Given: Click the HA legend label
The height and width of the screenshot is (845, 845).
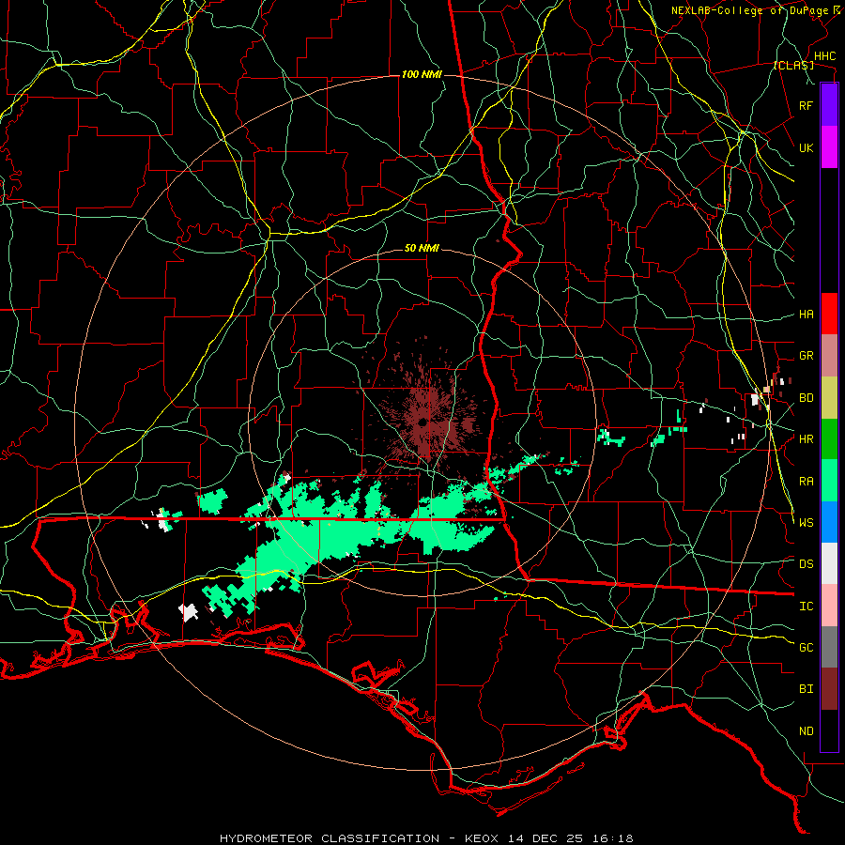Looking at the screenshot, I should click(806, 315).
